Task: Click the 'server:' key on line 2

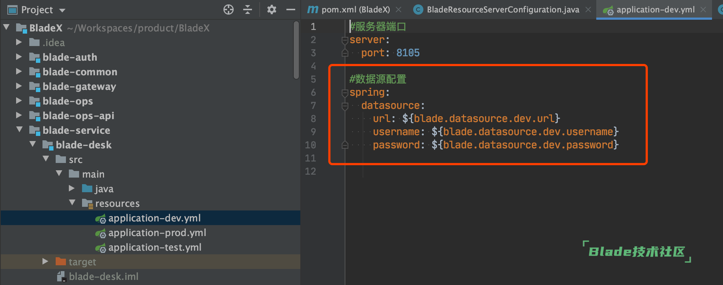Action: 370,40
